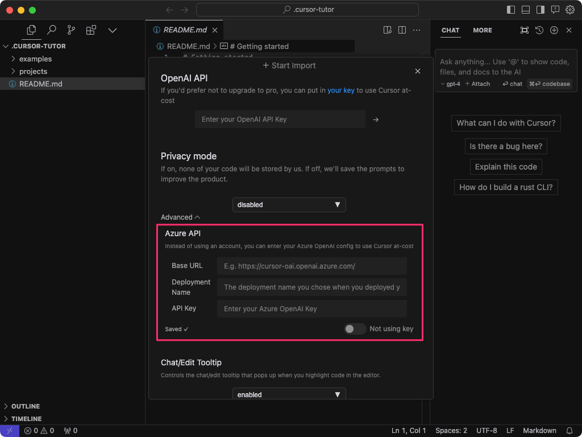Open the editor more actions ellipsis
Viewport: 582px width, 437px height.
pyautogui.click(x=417, y=30)
